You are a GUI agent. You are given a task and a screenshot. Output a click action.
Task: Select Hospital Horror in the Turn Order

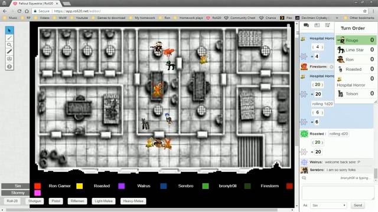(356, 81)
